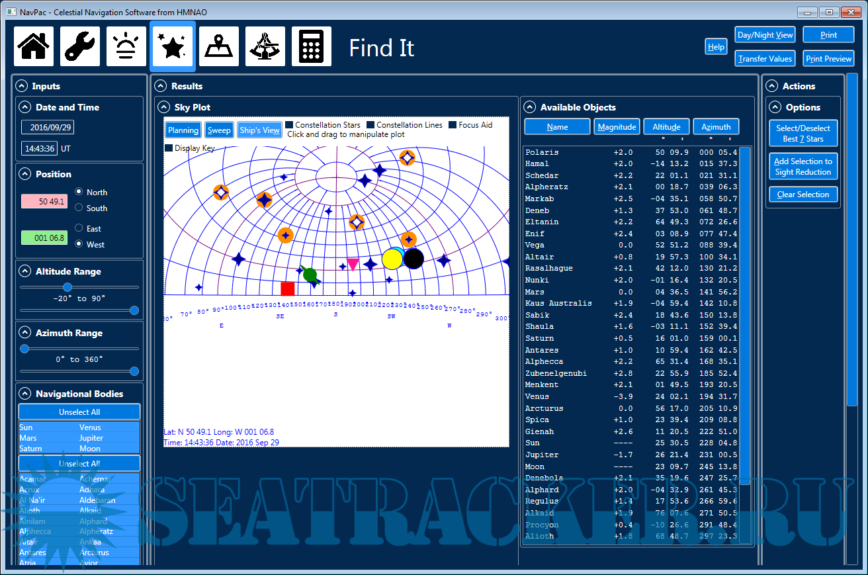
Task: Select the stars Find It icon
Action: (x=173, y=46)
